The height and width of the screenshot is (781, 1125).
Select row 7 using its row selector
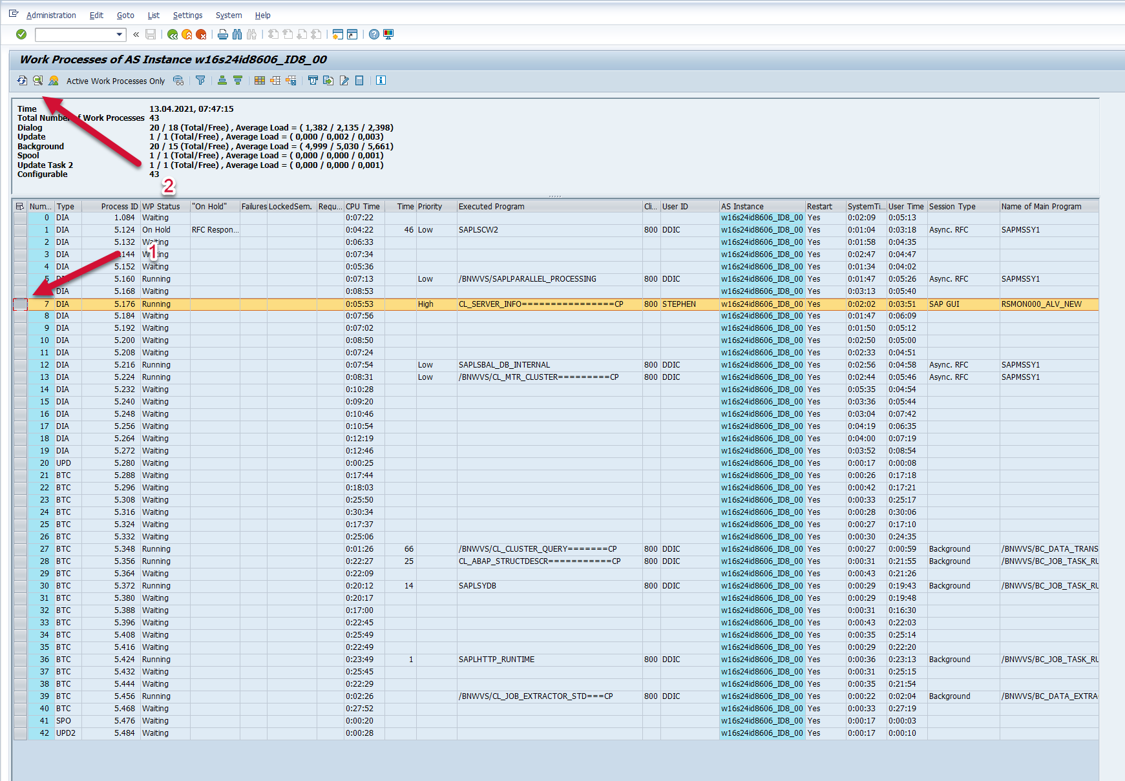click(20, 304)
